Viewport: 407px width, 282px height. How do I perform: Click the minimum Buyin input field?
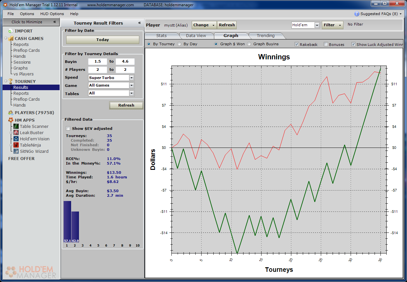pyautogui.click(x=97, y=62)
